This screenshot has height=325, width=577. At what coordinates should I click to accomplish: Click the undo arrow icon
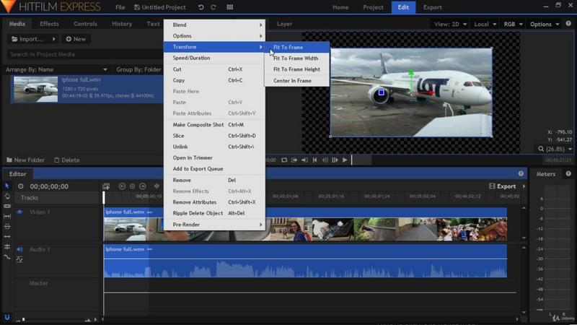coord(201,7)
